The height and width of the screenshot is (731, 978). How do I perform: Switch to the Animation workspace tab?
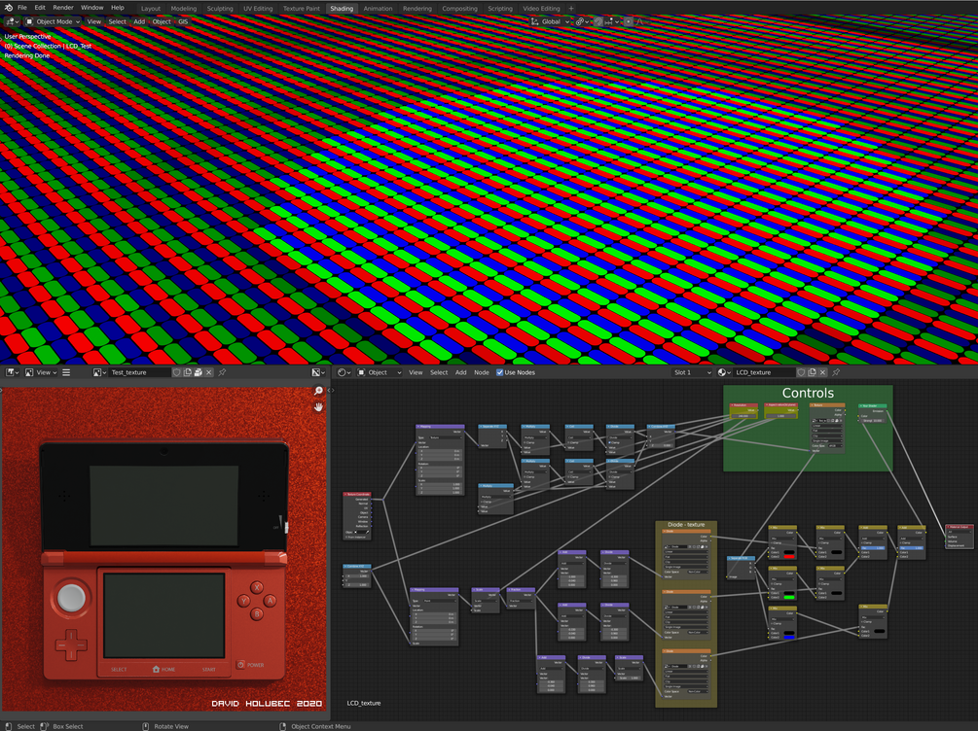pyautogui.click(x=378, y=9)
